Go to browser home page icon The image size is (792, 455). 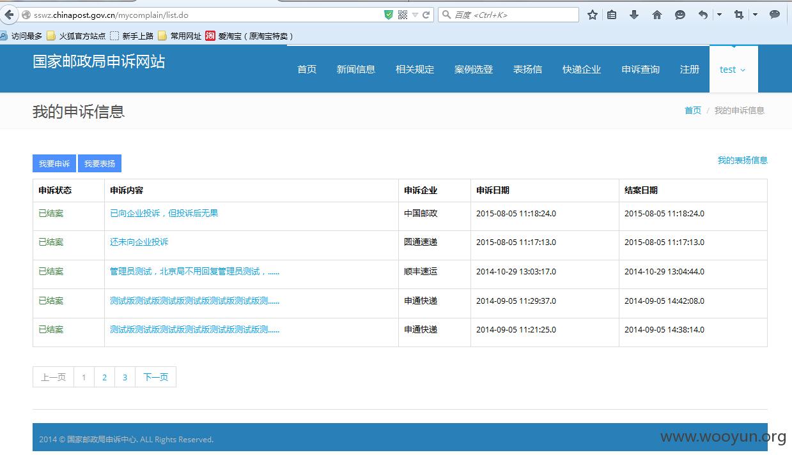tap(657, 15)
